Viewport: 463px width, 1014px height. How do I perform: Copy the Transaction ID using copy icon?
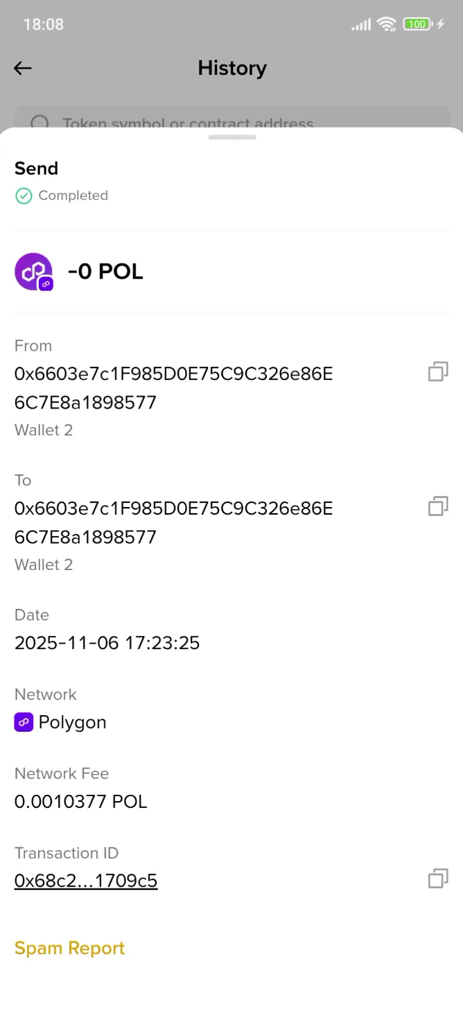click(437, 878)
